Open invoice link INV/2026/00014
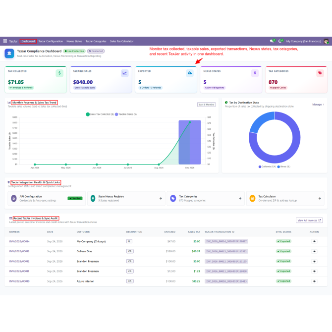 coord(19,241)
